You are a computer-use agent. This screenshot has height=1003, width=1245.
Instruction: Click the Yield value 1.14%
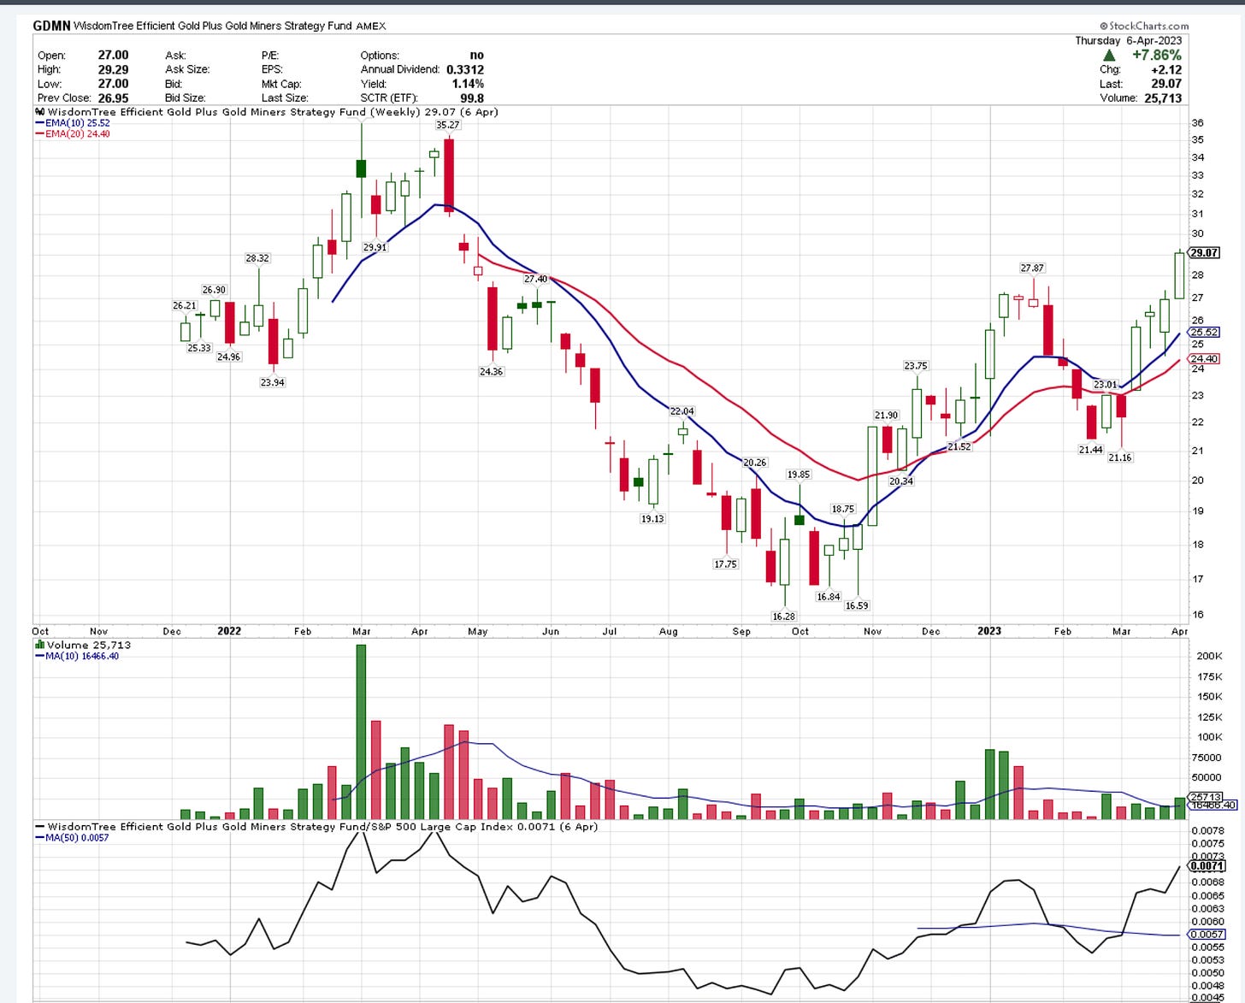[469, 84]
